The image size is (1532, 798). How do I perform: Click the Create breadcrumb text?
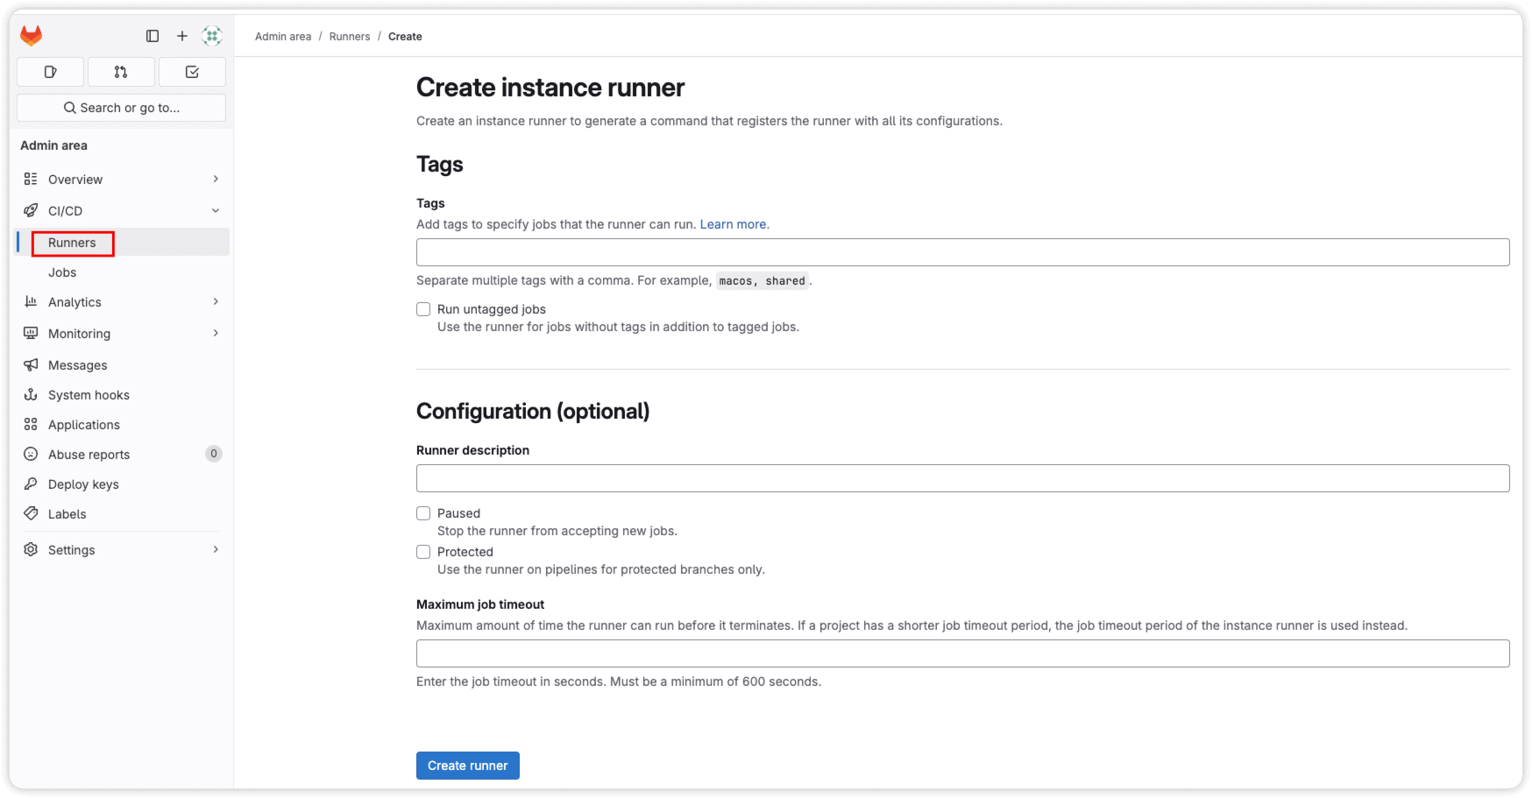coord(405,37)
